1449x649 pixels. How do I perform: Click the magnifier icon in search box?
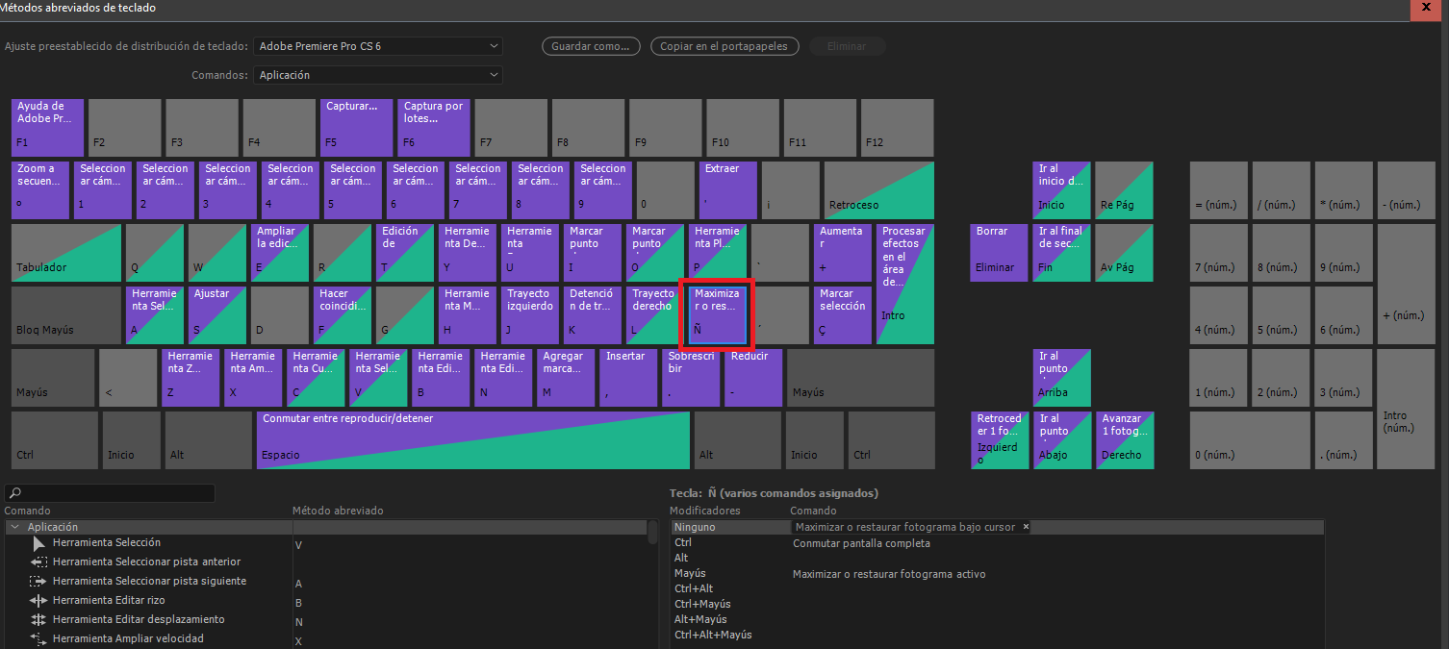15,493
